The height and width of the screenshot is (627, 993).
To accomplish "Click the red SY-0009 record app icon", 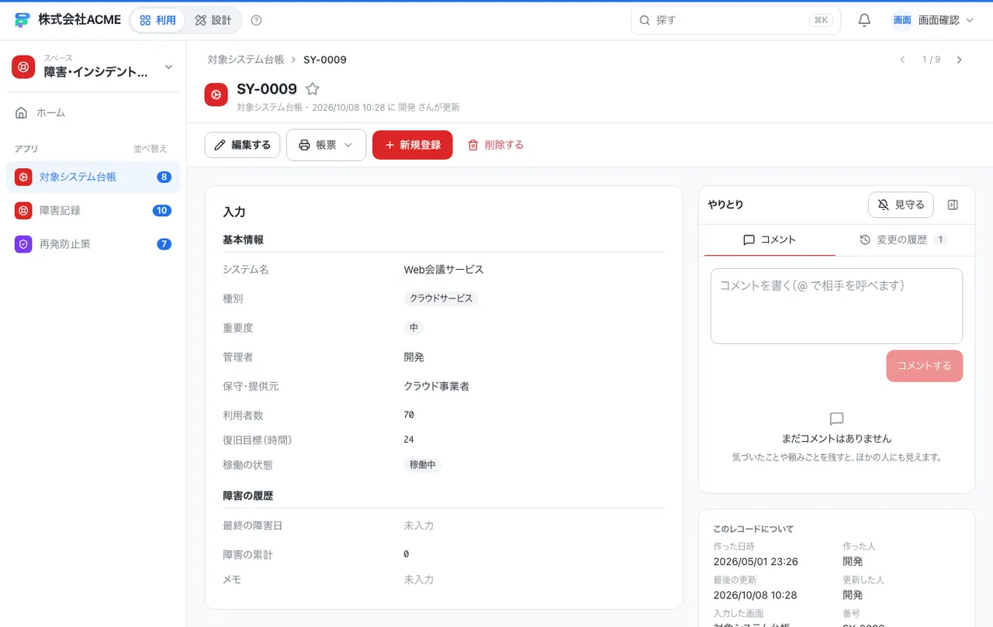I will 216,95.
